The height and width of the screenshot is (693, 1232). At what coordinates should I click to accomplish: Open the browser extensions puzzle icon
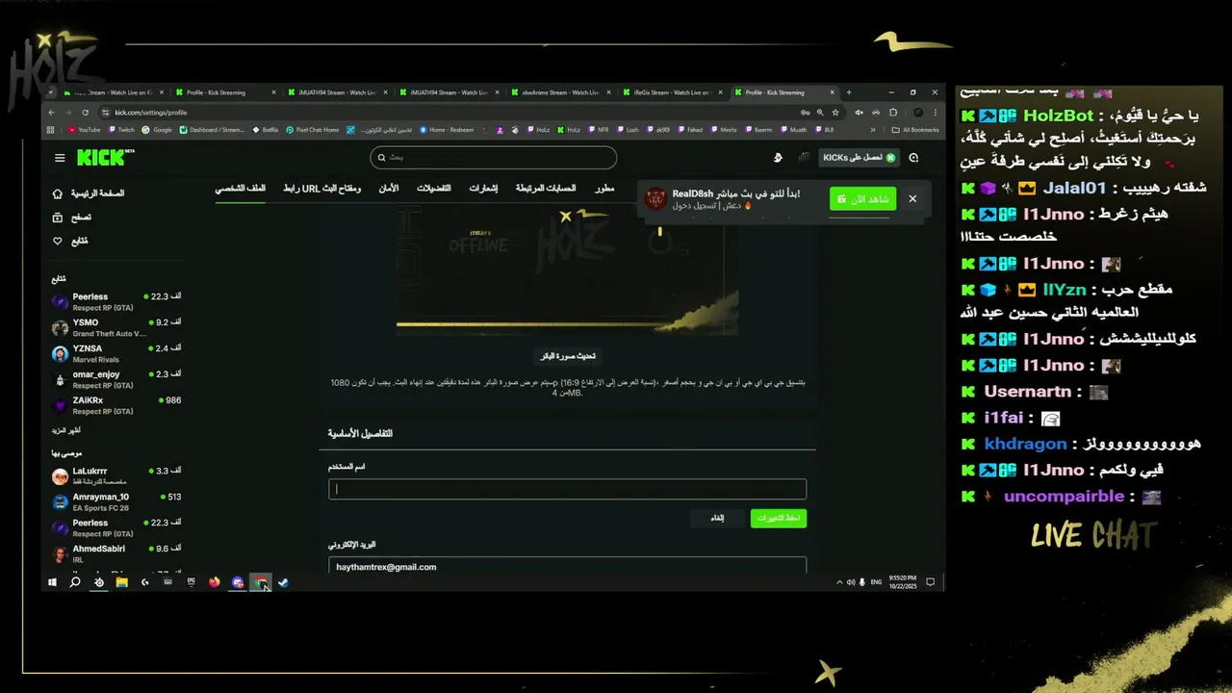892,113
